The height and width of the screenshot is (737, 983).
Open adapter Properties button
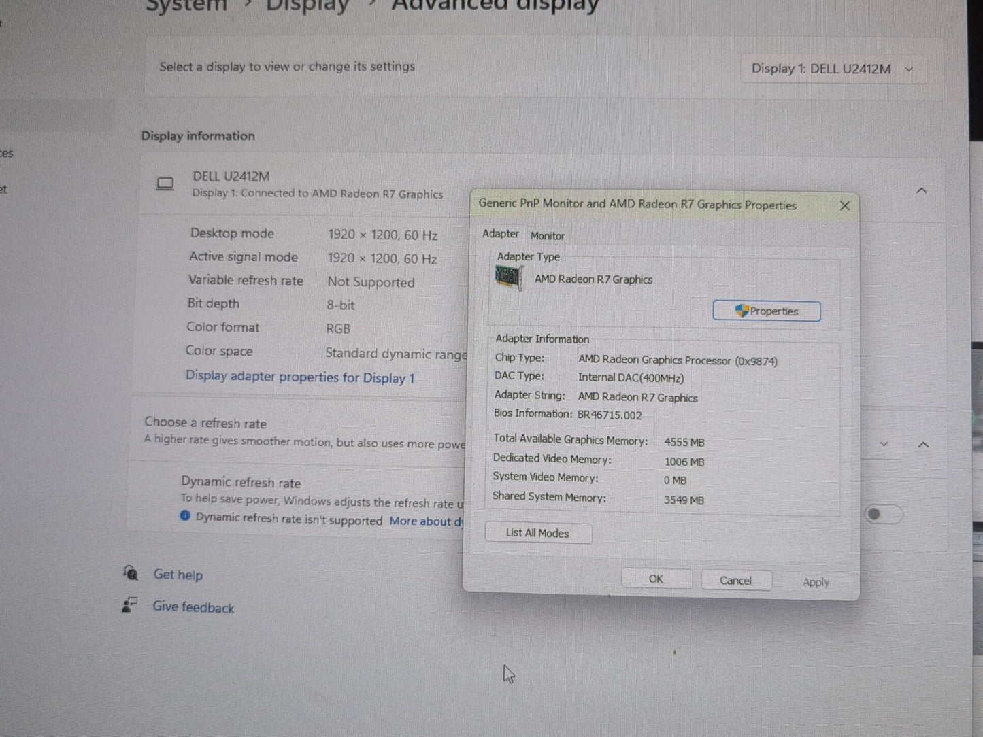point(767,311)
